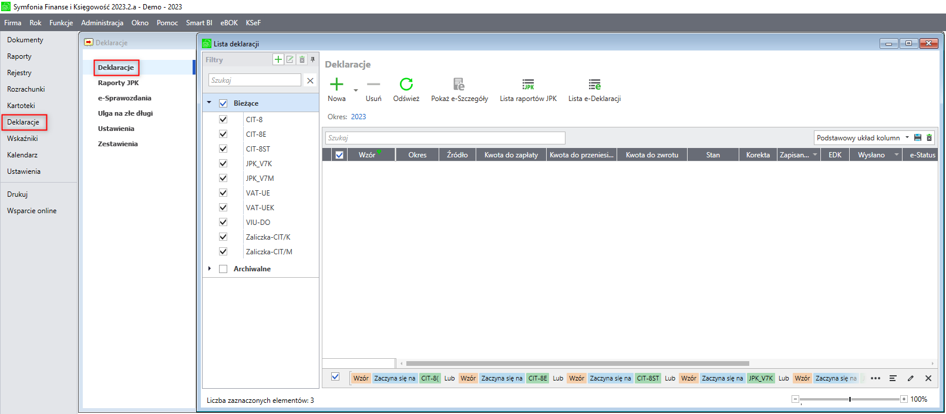
Task: Click the zoom out minus button
Action: (795, 399)
